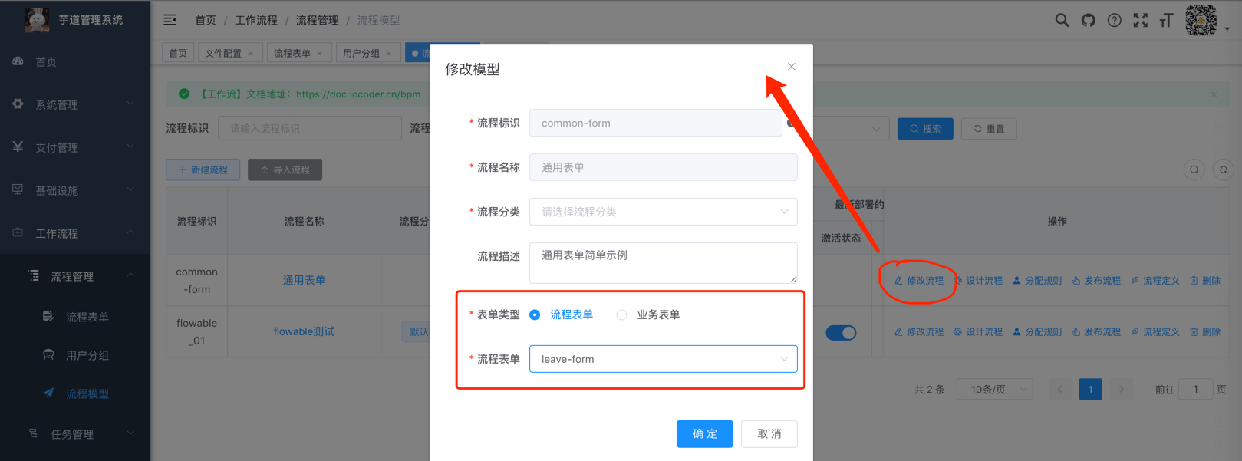
Task: Switch to the 文件配置 tab
Action: (x=229, y=53)
